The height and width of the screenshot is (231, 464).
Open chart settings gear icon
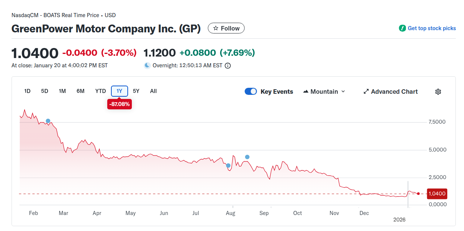pos(438,92)
